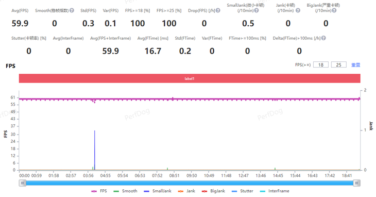This screenshot has height=197, width=376.
Task: Click SmallJank value 0.5
Action: [x=248, y=24]
